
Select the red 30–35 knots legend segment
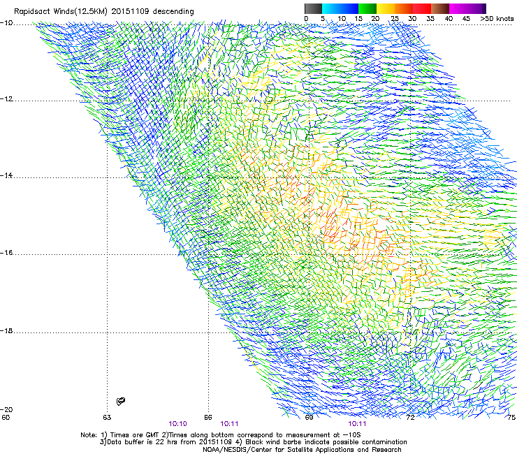pos(422,8)
